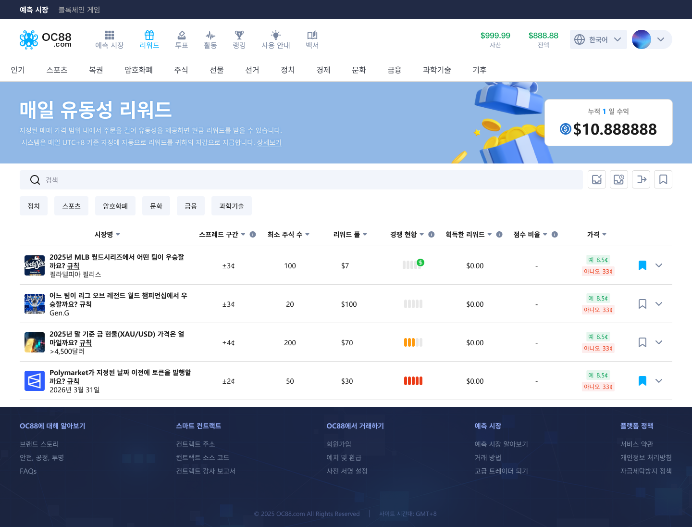This screenshot has height=527, width=692.
Task: Open the 한국어 language dropdown
Action: (x=598, y=39)
